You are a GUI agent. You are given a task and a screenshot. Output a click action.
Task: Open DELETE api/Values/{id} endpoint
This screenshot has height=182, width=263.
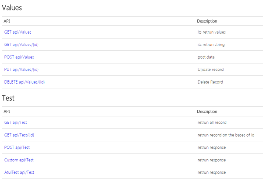[x=25, y=82]
